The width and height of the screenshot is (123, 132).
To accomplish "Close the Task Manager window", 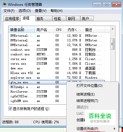I will click(116, 5).
